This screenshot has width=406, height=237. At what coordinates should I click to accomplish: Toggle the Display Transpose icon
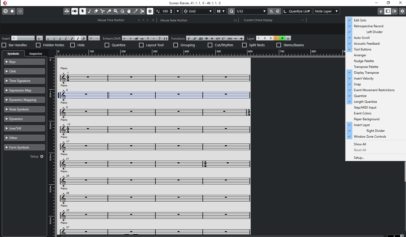(150, 11)
